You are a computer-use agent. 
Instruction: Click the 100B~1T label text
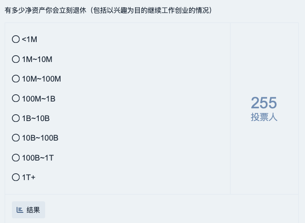[38, 158]
